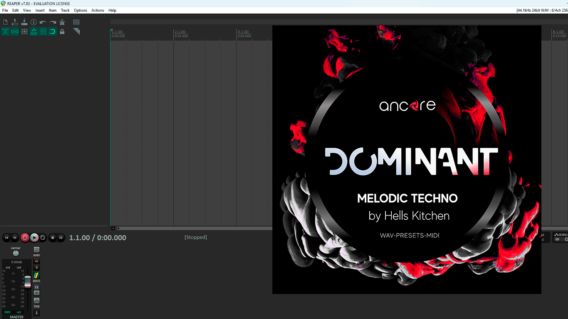Go to project start transport button
Screen dimensions: 568x319
(6, 238)
